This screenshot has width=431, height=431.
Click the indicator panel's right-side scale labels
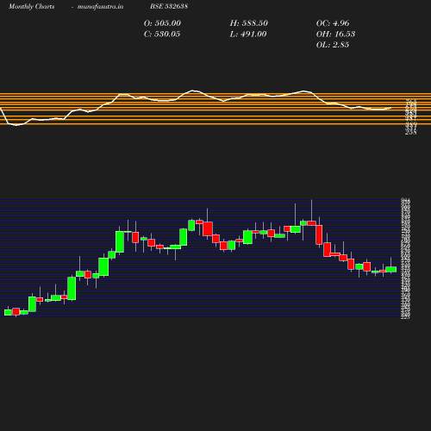(411, 117)
